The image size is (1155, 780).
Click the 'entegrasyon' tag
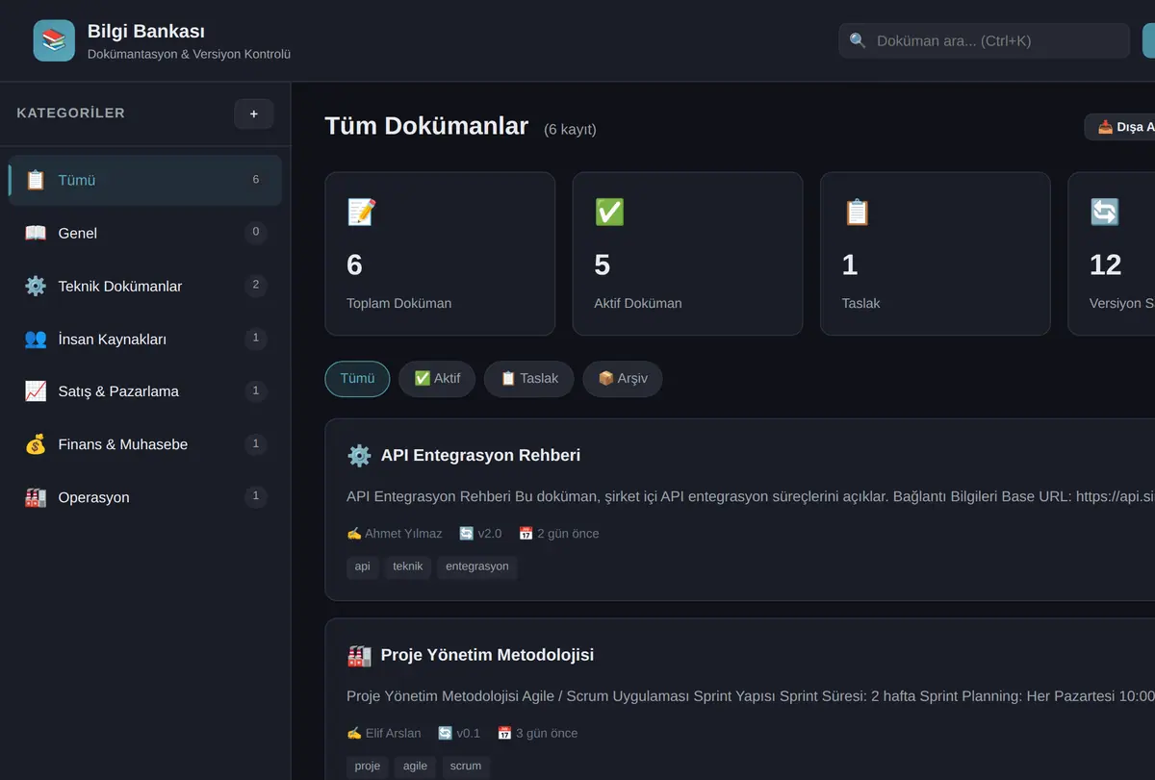477,566
